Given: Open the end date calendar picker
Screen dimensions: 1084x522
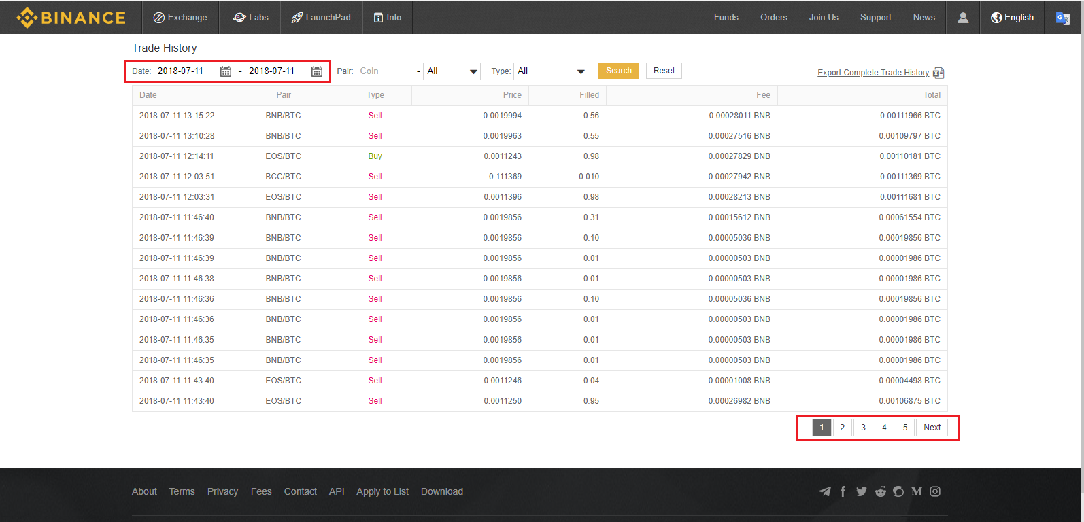Looking at the screenshot, I should (x=317, y=71).
